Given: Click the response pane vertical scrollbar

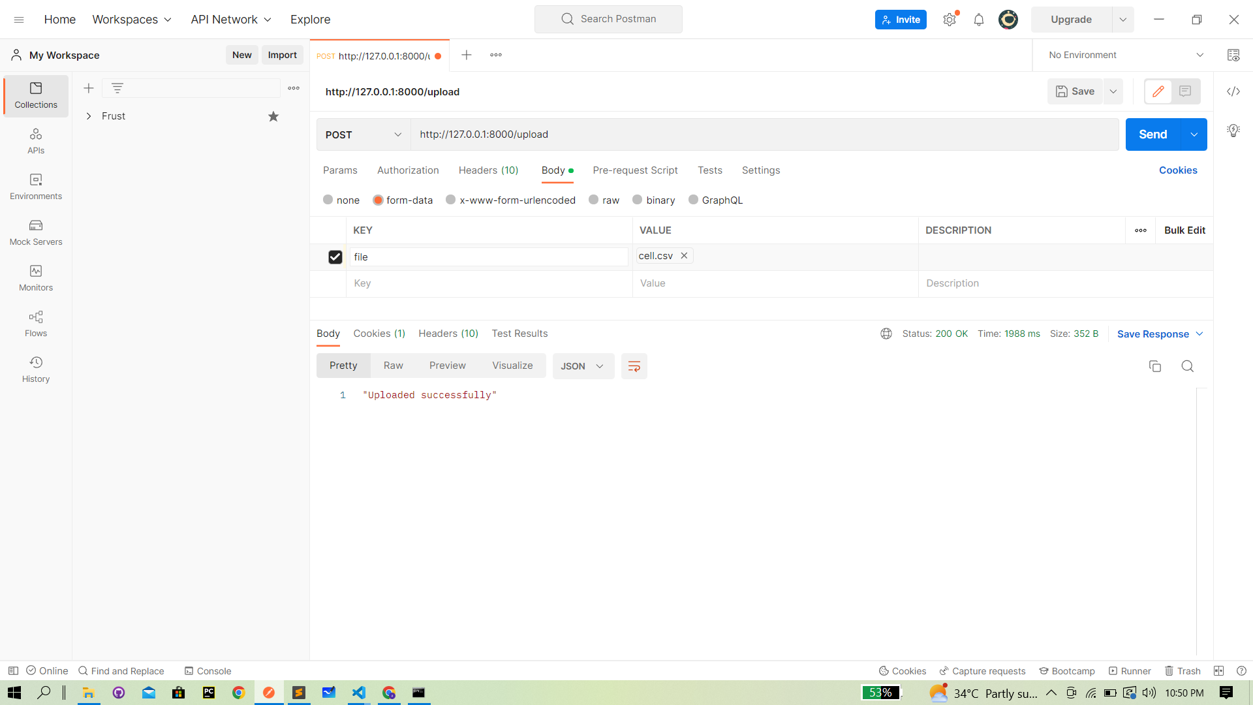Looking at the screenshot, I should tap(1201, 522).
